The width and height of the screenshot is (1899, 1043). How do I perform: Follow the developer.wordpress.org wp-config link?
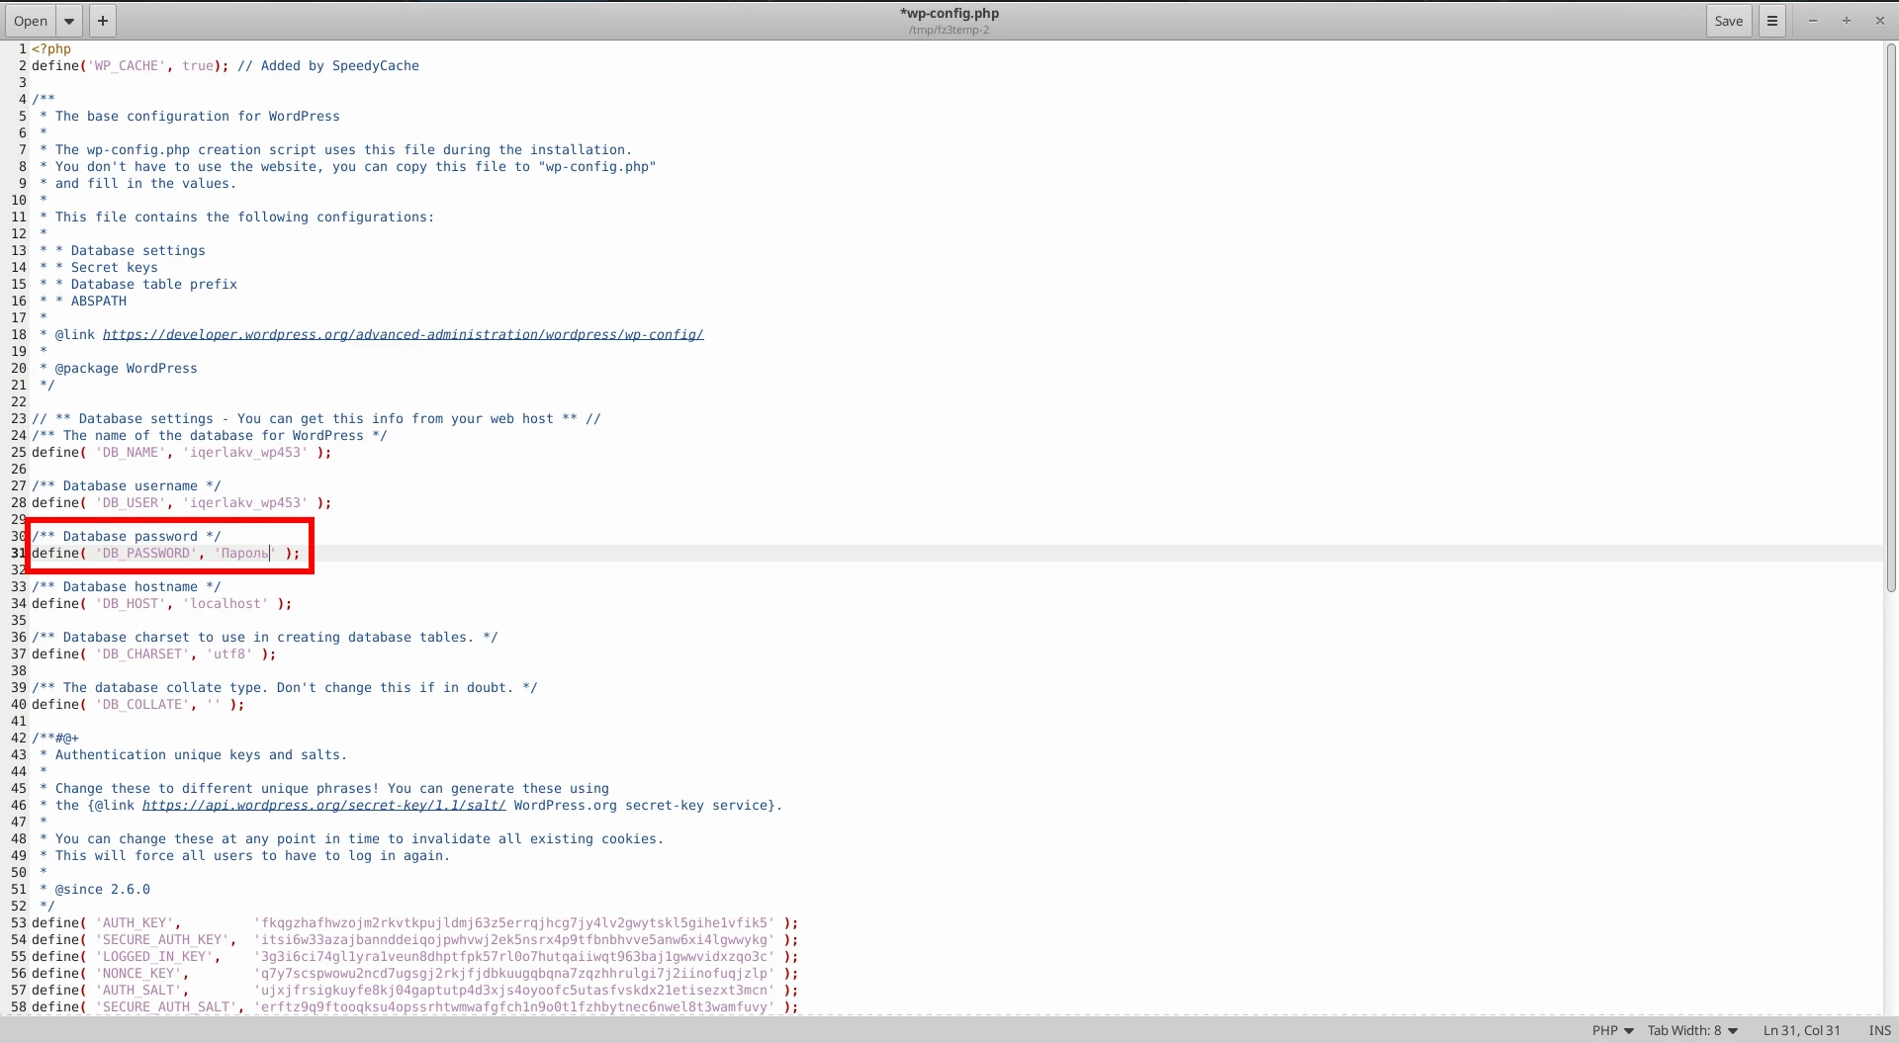(x=403, y=335)
